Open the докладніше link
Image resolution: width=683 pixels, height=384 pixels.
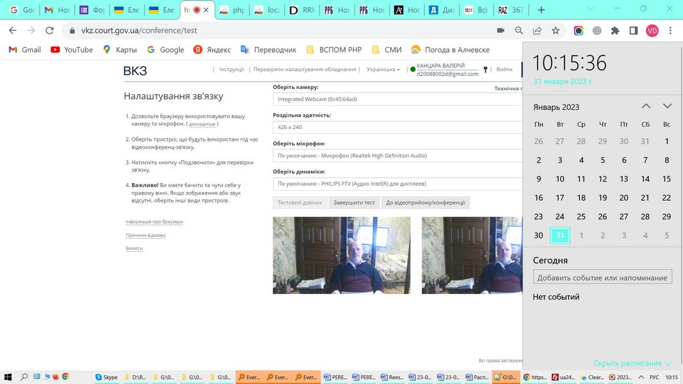pyautogui.click(x=202, y=124)
